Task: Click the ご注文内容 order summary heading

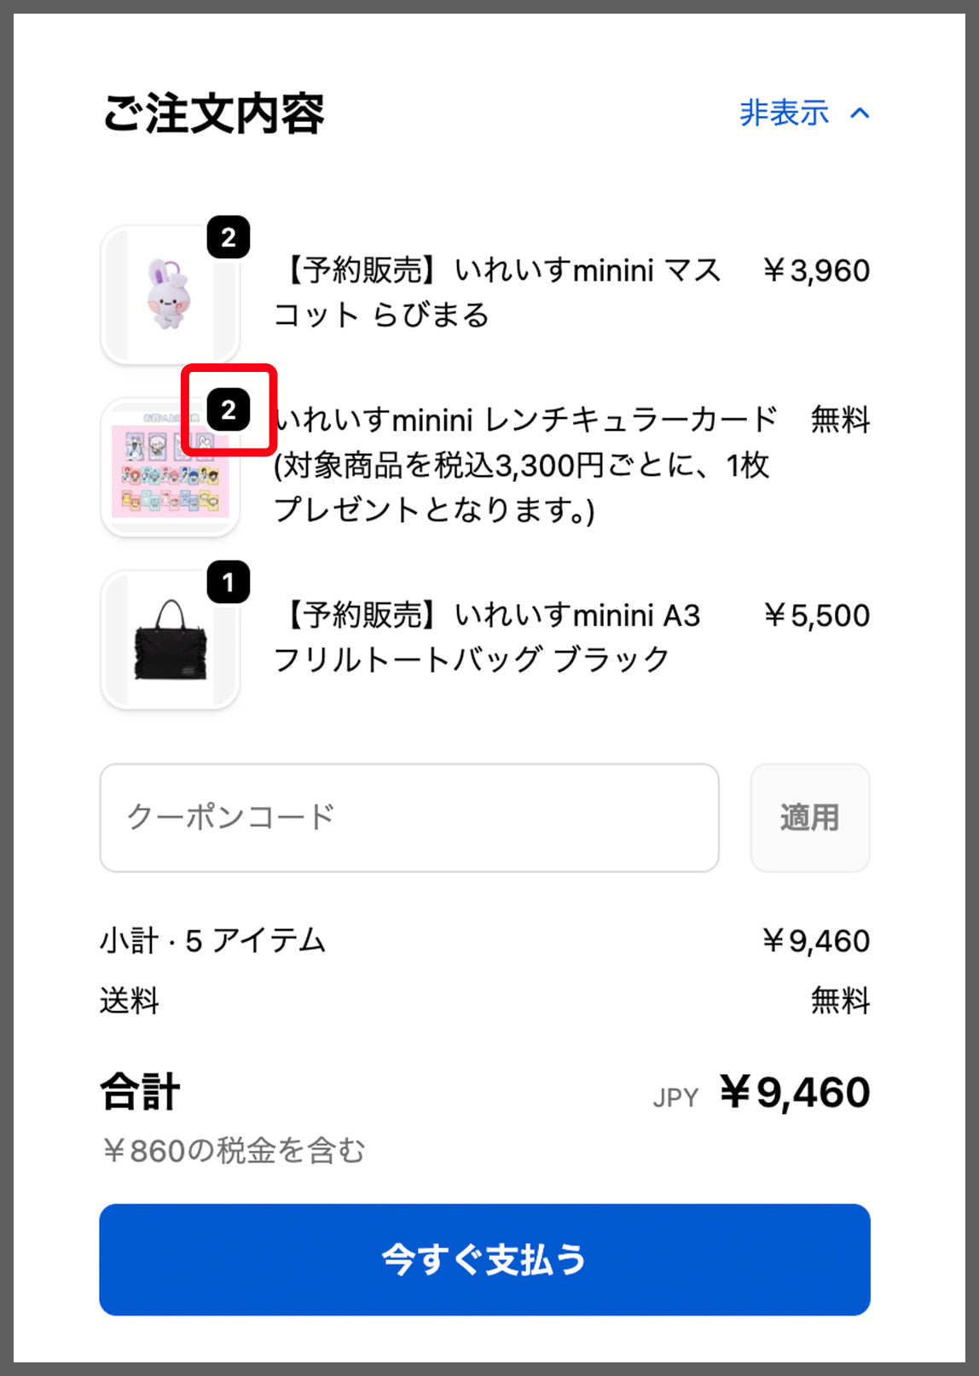Action: (x=213, y=113)
